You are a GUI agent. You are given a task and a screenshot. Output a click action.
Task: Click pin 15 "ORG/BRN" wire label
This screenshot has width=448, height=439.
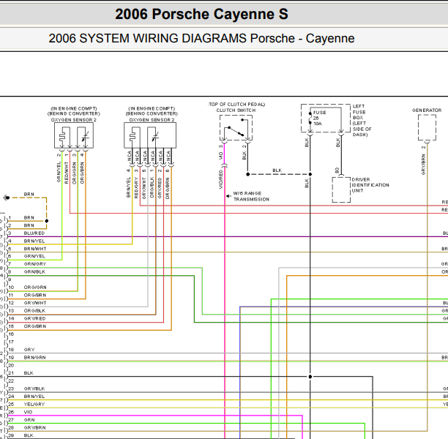(x=35, y=326)
